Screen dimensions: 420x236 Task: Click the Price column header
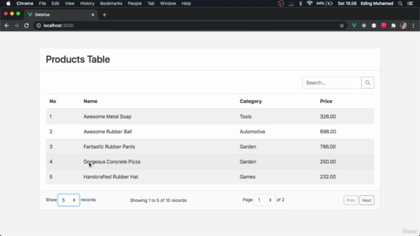click(326, 101)
